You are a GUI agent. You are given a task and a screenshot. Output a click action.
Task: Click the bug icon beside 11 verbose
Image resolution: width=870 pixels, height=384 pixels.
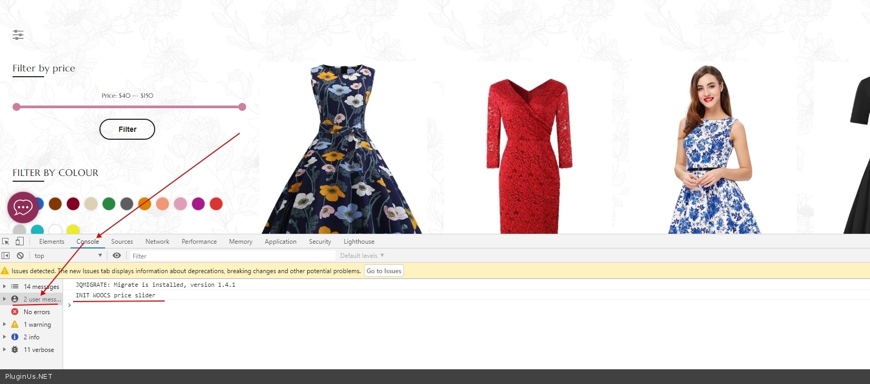pyautogui.click(x=15, y=350)
